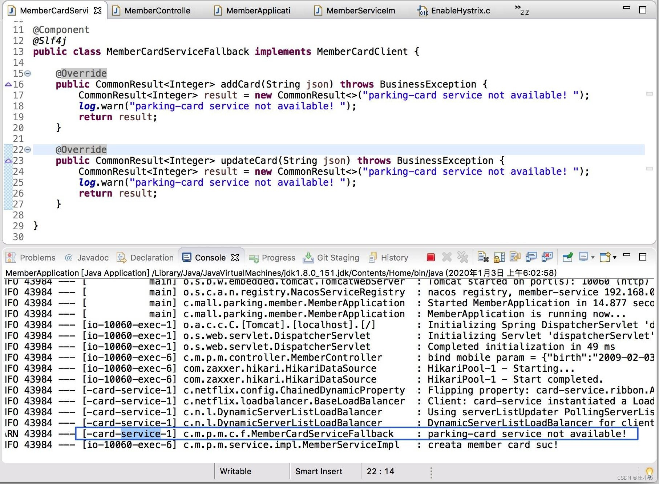Open the MemberServiceIm editor tab
Image resolution: width=659 pixels, height=484 pixels.
(355, 11)
